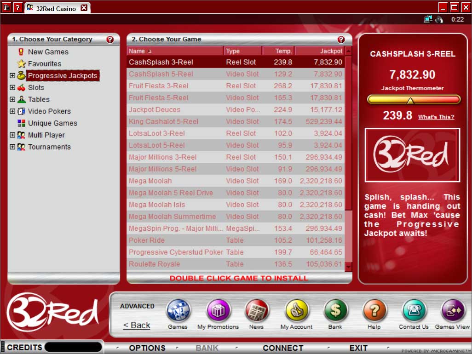Click the New Games category icon

point(21,52)
